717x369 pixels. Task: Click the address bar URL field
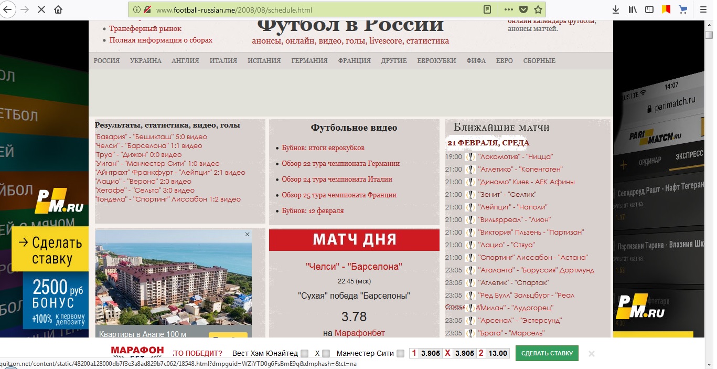point(315,9)
